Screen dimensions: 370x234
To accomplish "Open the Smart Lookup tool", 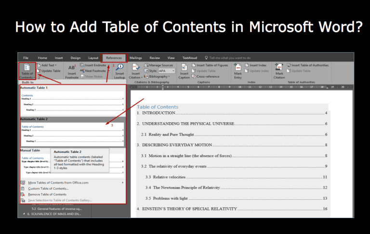I will pyautogui.click(x=119, y=71).
